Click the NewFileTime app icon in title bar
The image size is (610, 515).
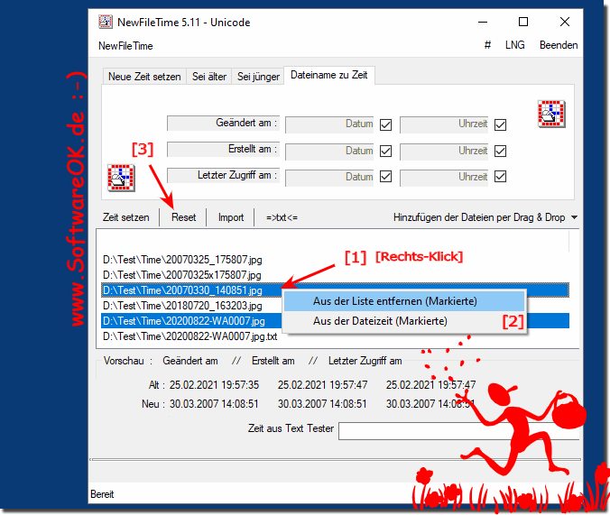coord(105,22)
